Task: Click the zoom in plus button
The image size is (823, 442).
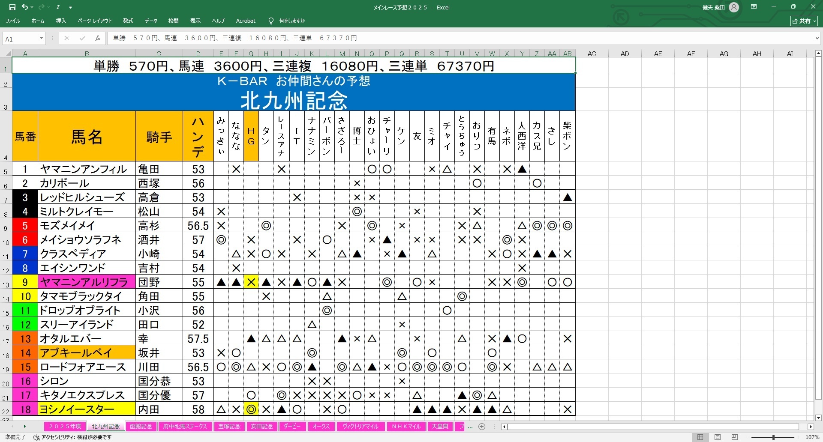Action: click(798, 437)
